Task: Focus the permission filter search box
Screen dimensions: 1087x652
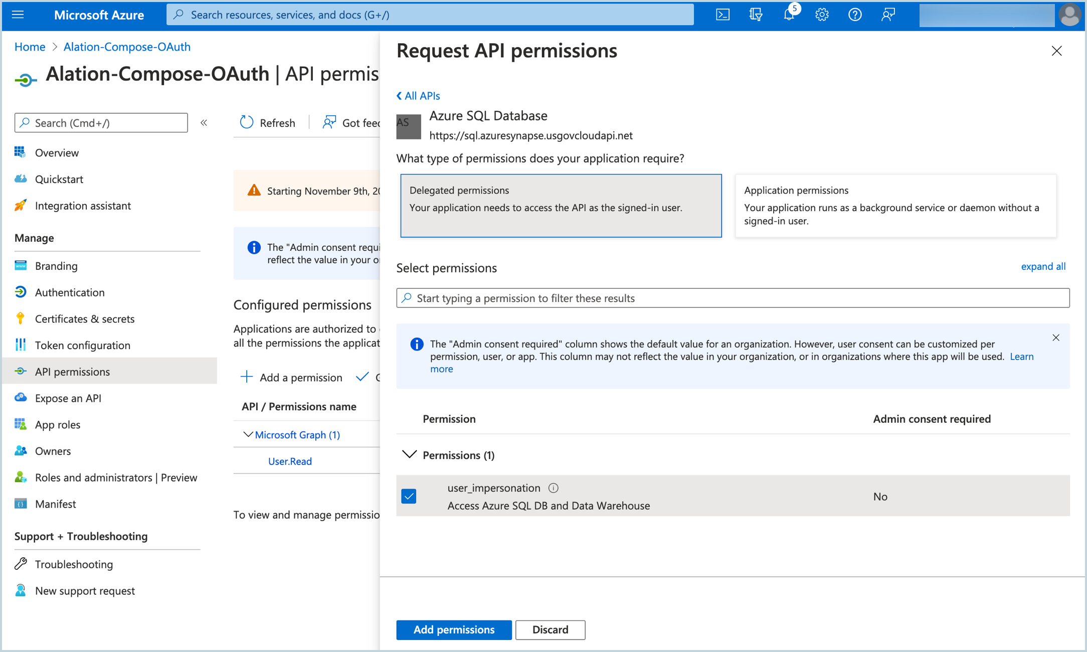Action: pos(733,298)
